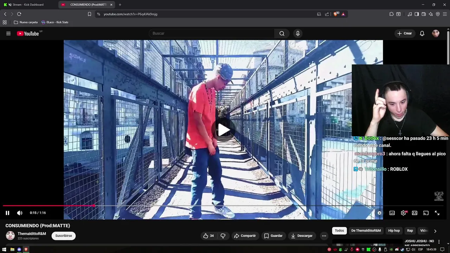Select the Rap filter chip

click(x=410, y=231)
